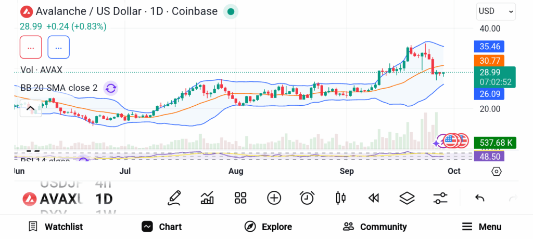Collapse the indicator legend with the chevron
This screenshot has height=239, width=533.
[x=30, y=108]
